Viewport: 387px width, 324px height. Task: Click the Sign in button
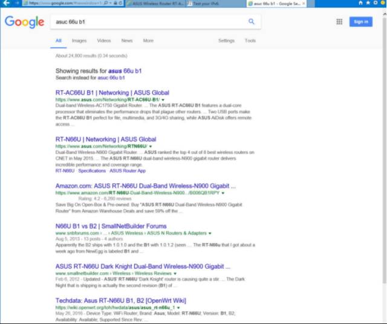[x=361, y=22]
